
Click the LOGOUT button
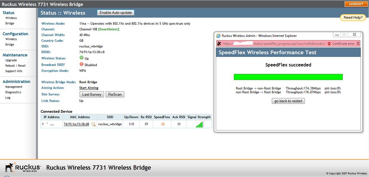coord(356,4)
